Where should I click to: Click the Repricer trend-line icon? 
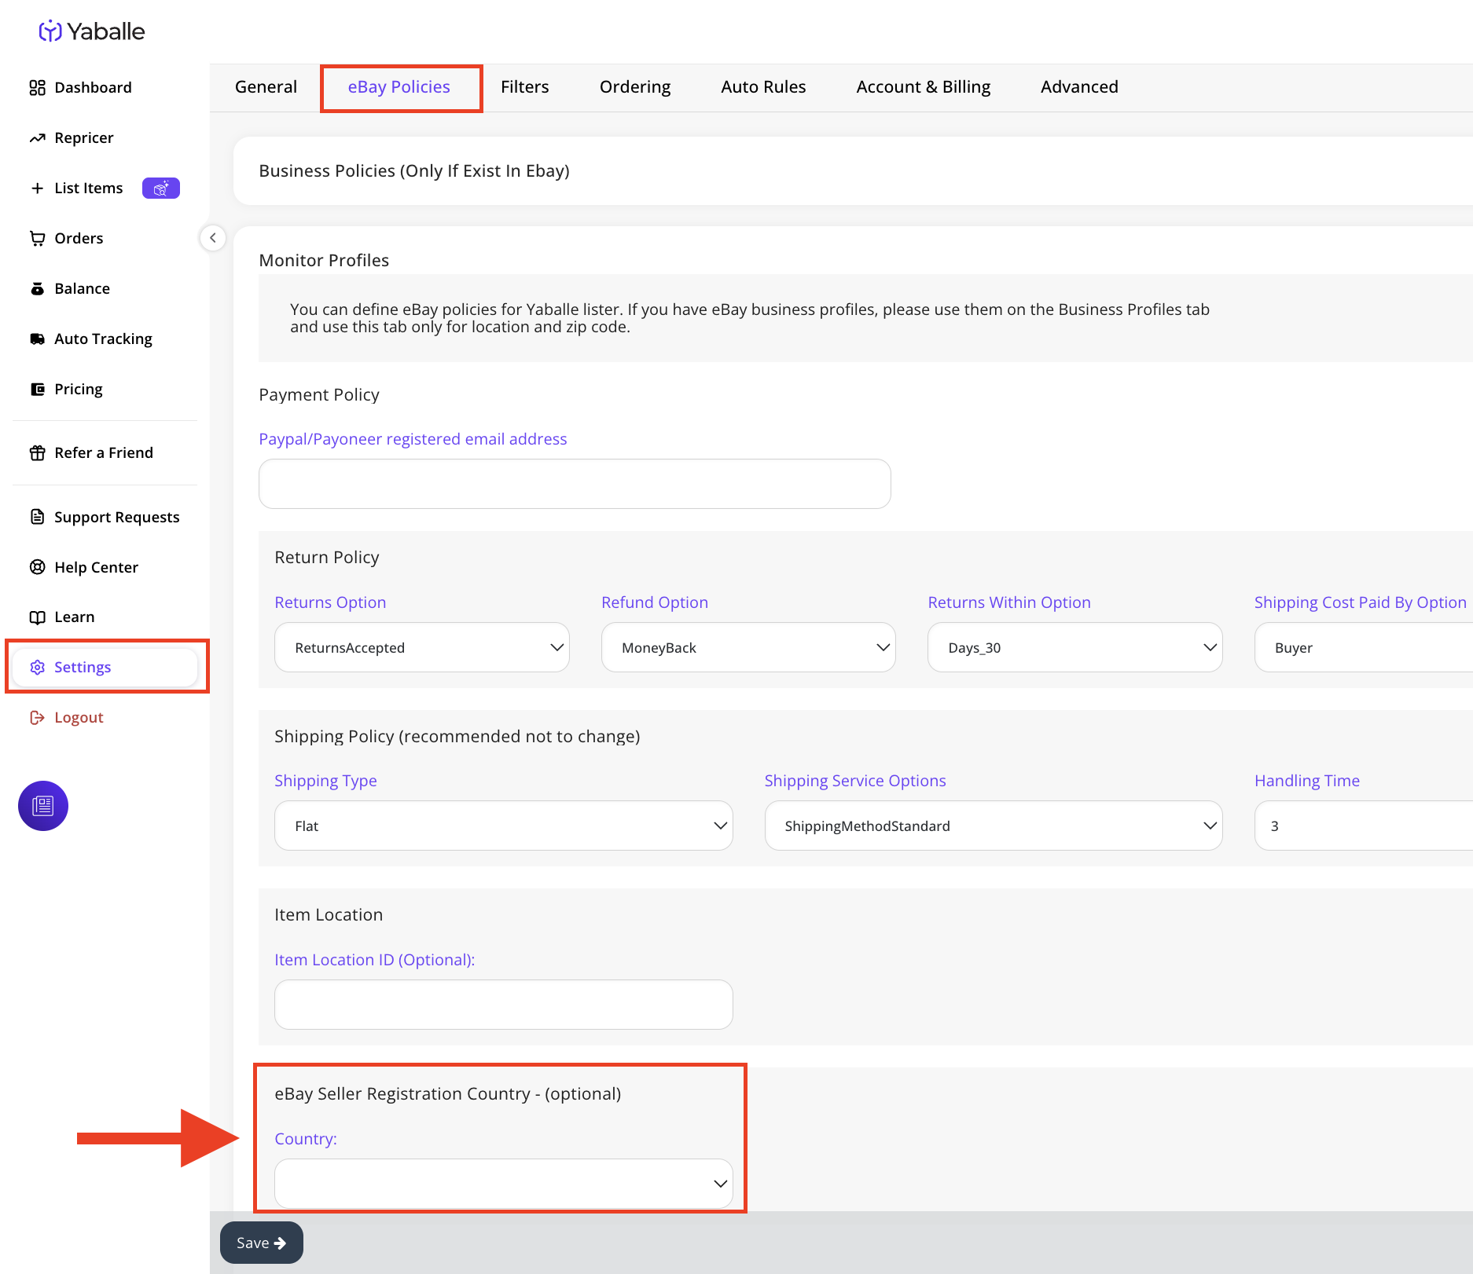point(37,137)
